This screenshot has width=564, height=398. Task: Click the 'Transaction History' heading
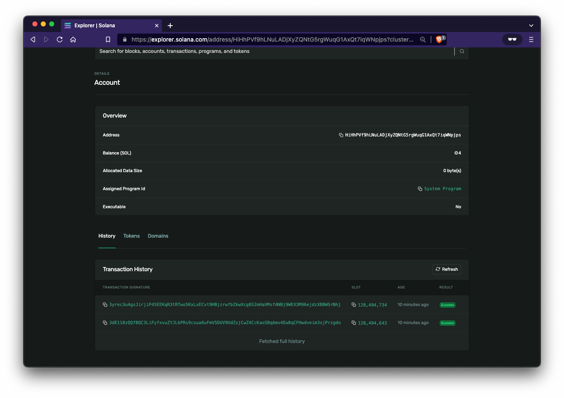128,270
